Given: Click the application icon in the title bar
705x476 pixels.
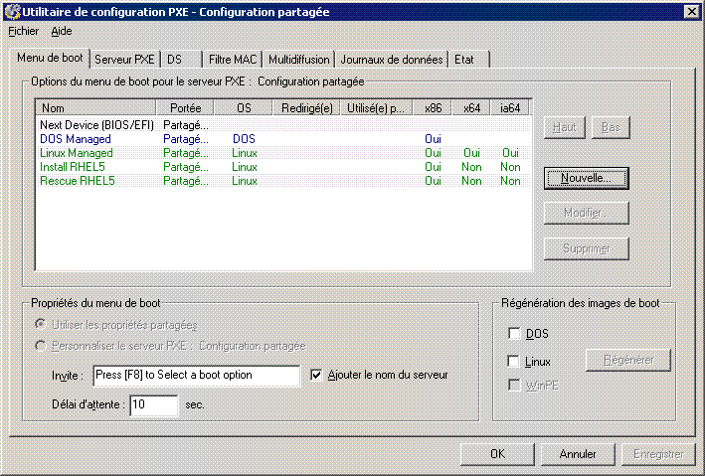Looking at the screenshot, I should [x=12, y=11].
